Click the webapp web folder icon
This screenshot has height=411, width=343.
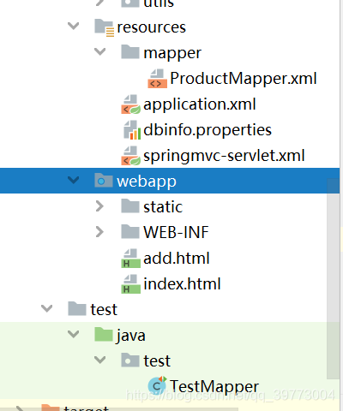click(104, 181)
